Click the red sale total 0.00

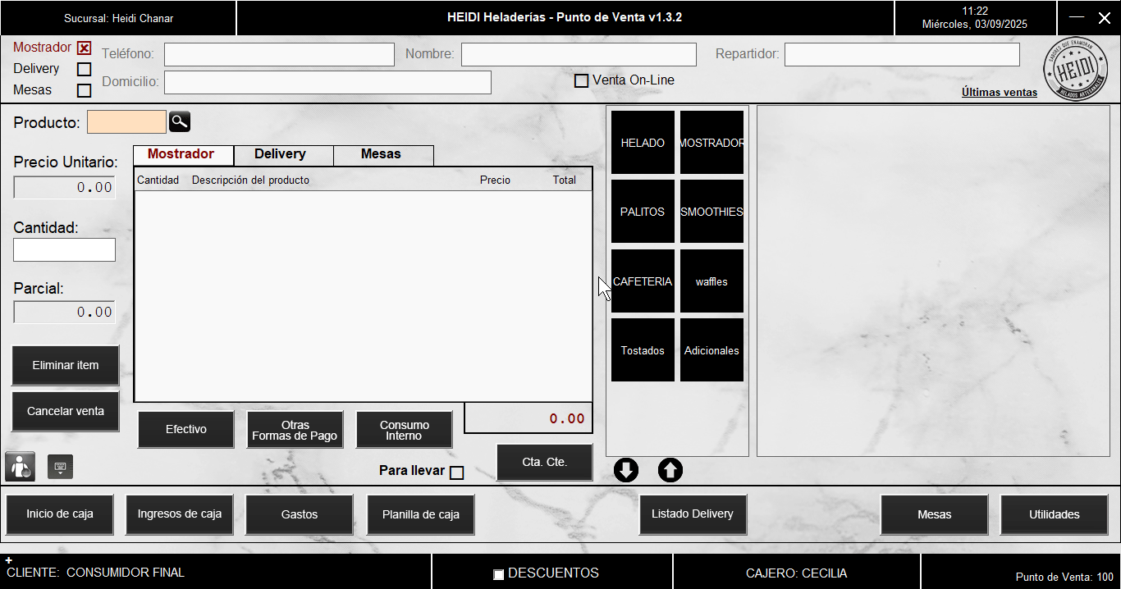pos(567,418)
